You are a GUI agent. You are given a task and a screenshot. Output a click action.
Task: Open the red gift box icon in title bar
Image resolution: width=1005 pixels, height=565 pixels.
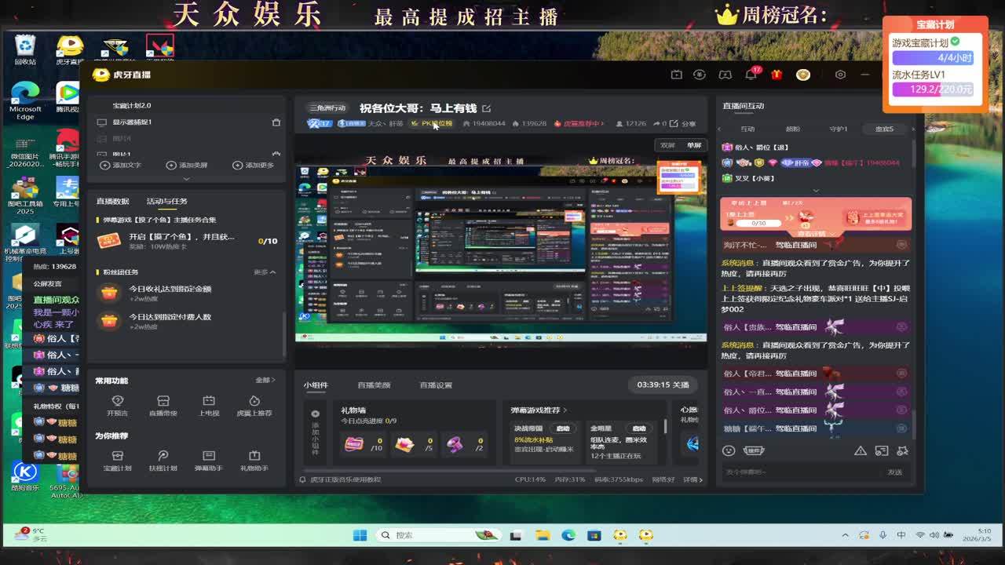[777, 75]
